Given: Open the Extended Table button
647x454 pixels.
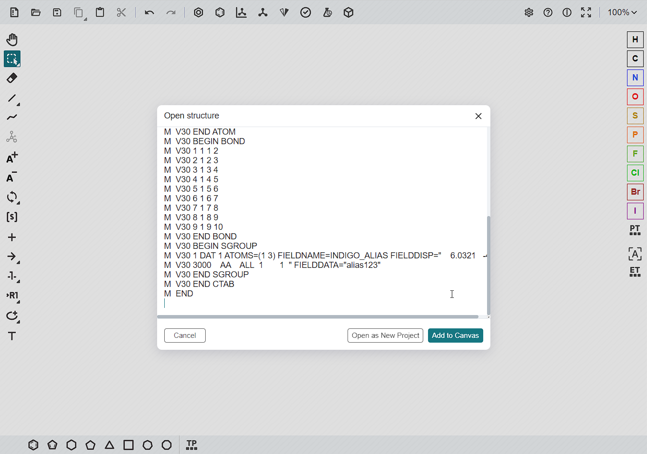Looking at the screenshot, I should (635, 272).
